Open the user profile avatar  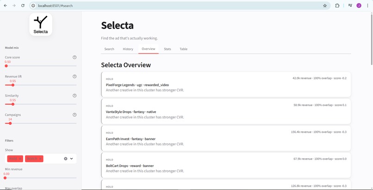pos(359,6)
